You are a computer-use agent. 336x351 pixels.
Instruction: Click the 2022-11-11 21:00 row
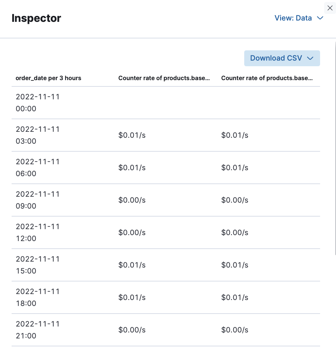37,330
